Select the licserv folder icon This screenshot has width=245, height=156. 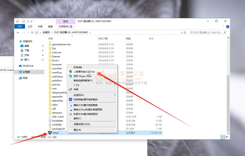(50, 60)
